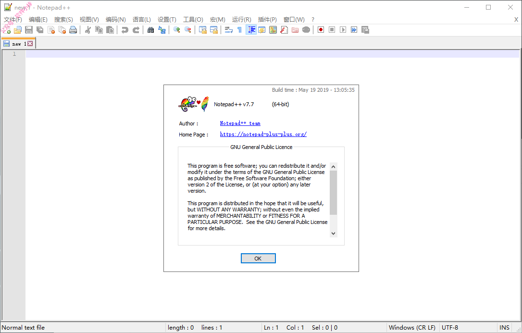Click the Zoom Out magnifier icon
The width and height of the screenshot is (522, 333).
[x=188, y=30]
